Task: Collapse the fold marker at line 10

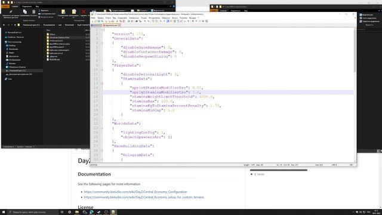Action: 102,70
